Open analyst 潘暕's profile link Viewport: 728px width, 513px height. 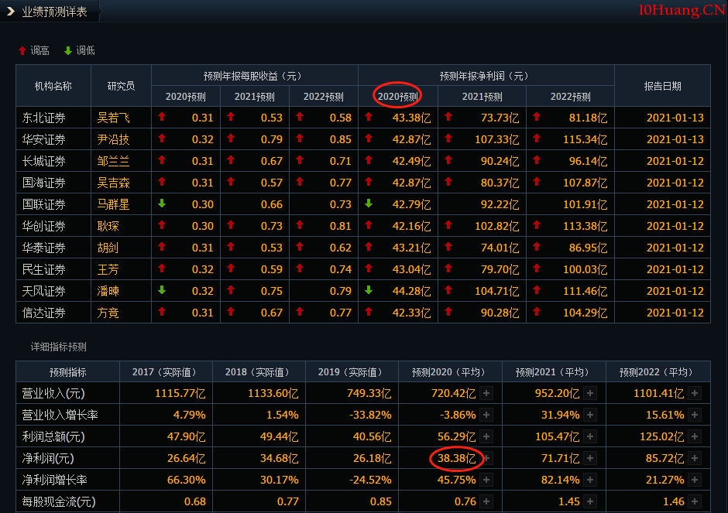click(108, 291)
